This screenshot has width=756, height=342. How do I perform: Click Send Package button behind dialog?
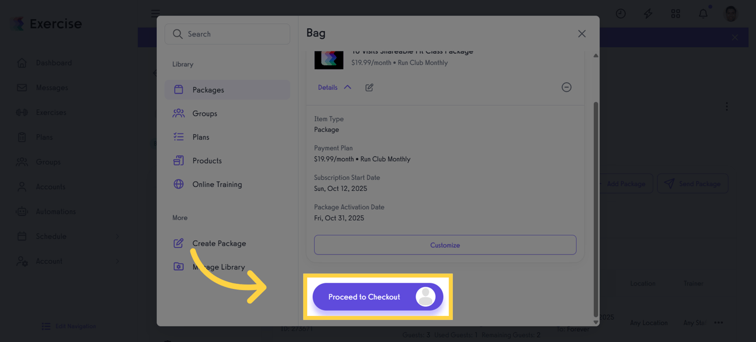(x=693, y=184)
